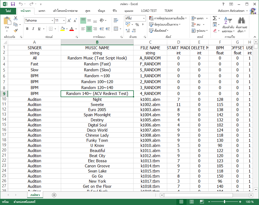Open the number format dropdown
This screenshot has width=259, height=205.
pyautogui.click(x=144, y=18)
